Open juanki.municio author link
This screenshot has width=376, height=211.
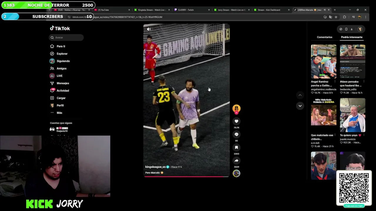(348, 139)
